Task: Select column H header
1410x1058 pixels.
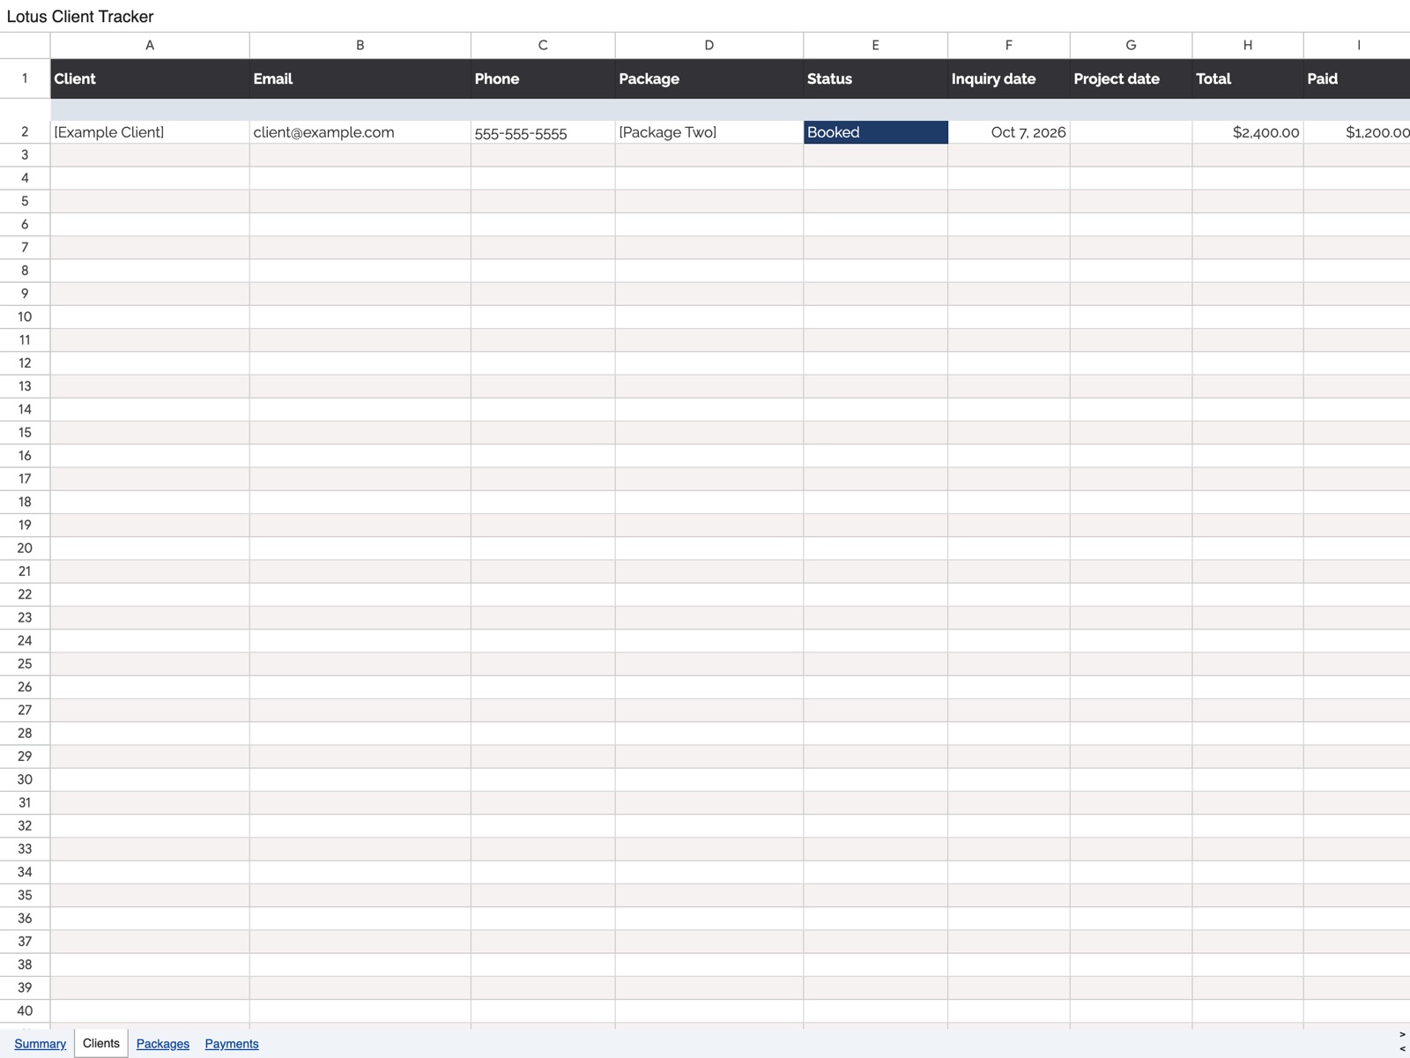Action: (x=1248, y=45)
